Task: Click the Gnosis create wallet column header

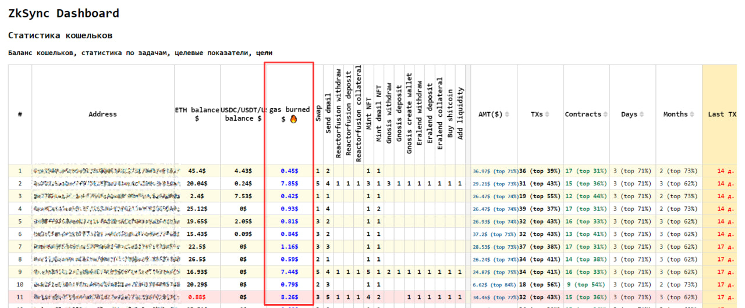Action: 410,114
